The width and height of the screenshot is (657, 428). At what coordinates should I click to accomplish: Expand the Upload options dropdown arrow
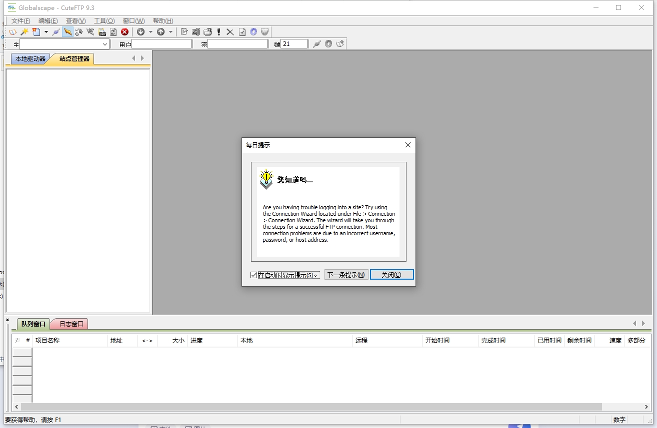click(x=170, y=32)
